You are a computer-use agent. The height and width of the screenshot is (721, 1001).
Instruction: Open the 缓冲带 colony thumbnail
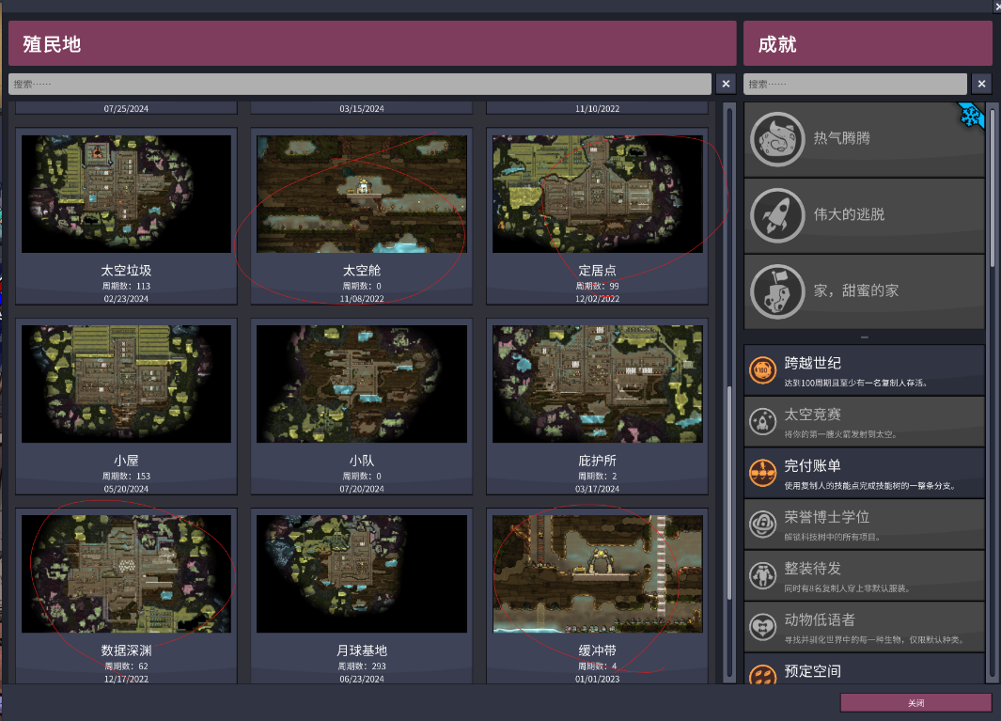[x=598, y=574]
